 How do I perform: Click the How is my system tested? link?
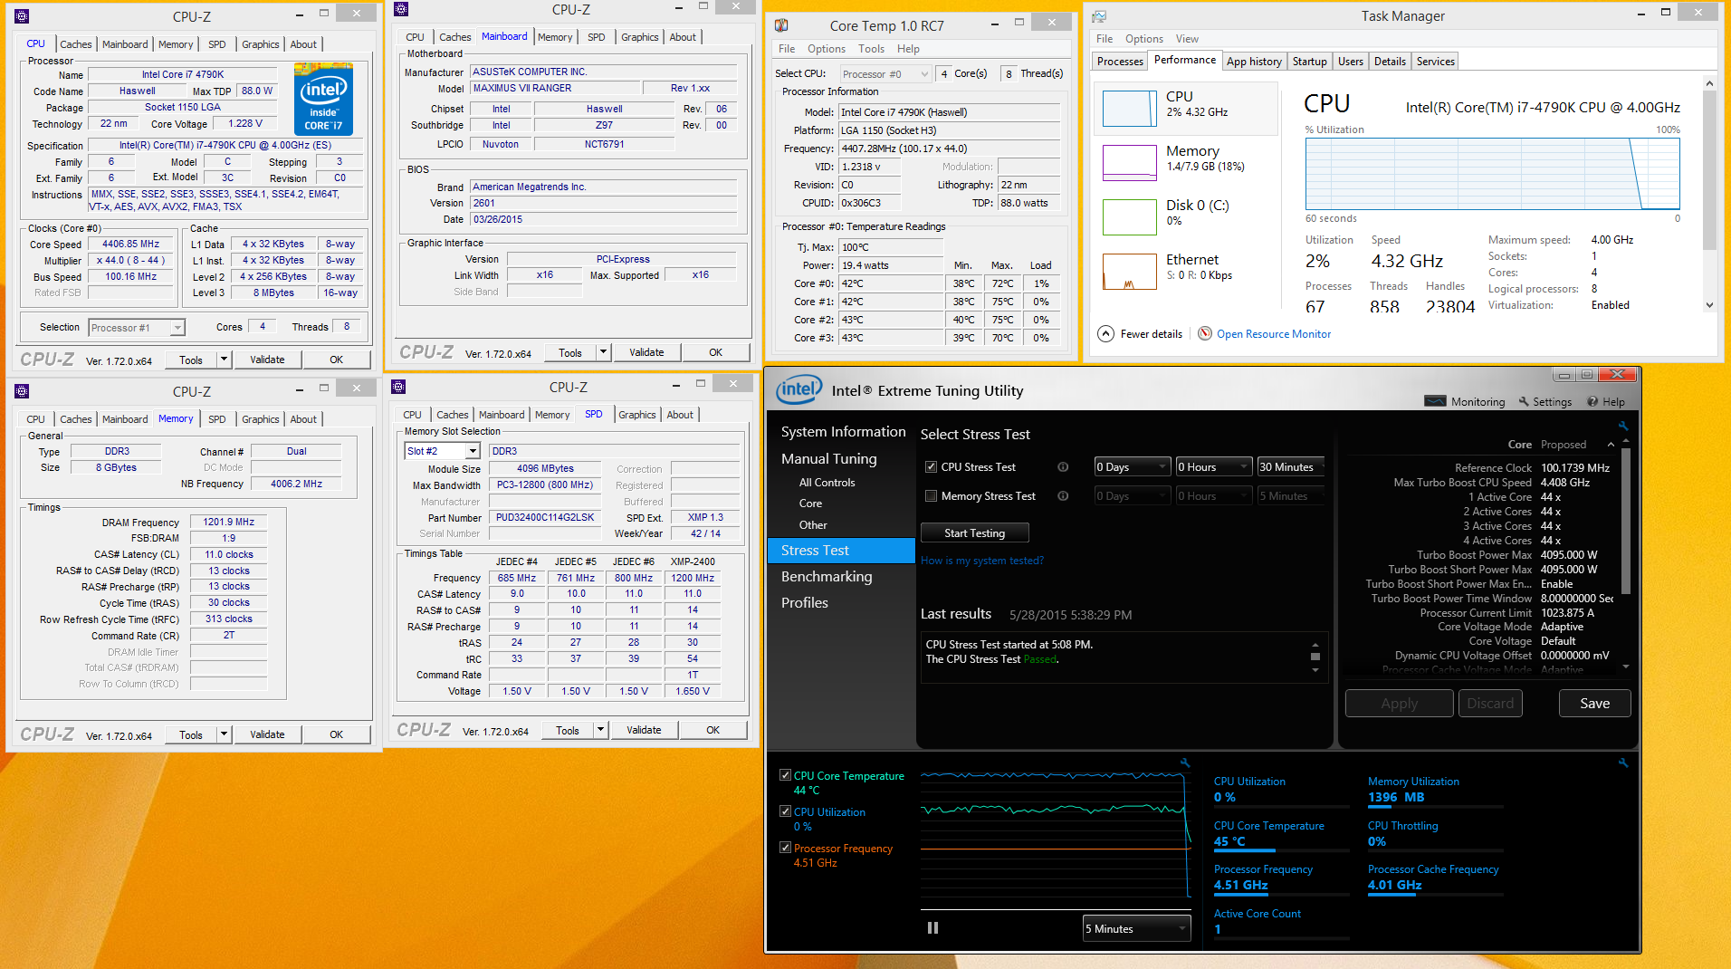pyautogui.click(x=981, y=561)
